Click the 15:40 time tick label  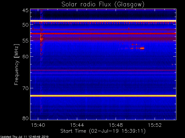pyautogui.click(x=38, y=125)
